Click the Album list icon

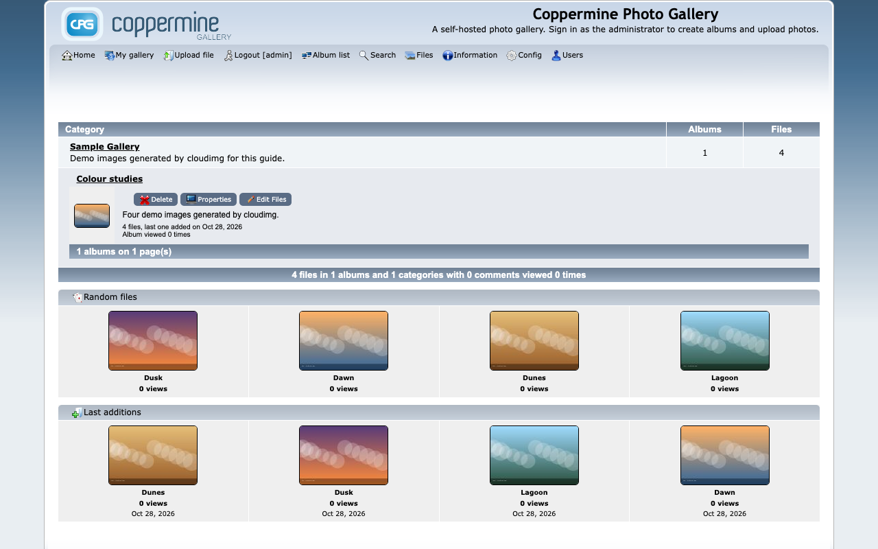coord(307,56)
